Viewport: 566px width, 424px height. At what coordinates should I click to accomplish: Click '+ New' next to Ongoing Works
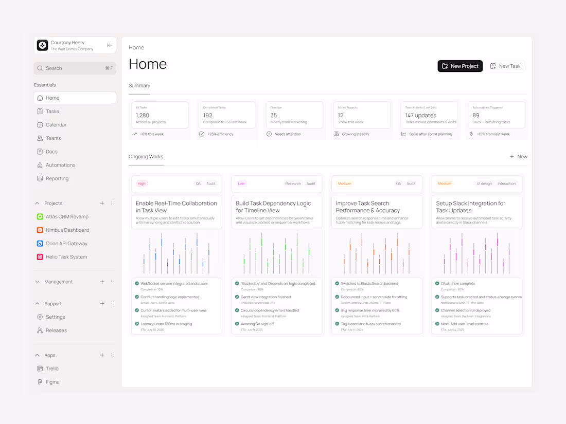518,156
